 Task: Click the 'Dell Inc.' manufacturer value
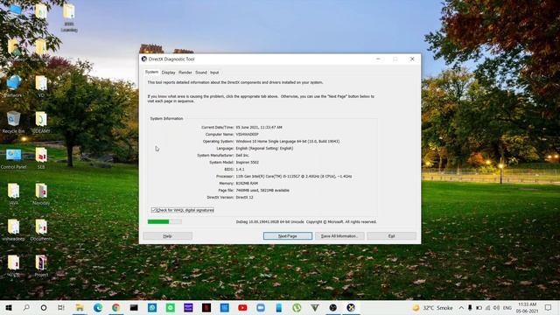pyautogui.click(x=242, y=156)
